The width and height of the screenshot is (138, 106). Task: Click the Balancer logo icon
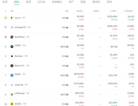[x=12, y=56]
